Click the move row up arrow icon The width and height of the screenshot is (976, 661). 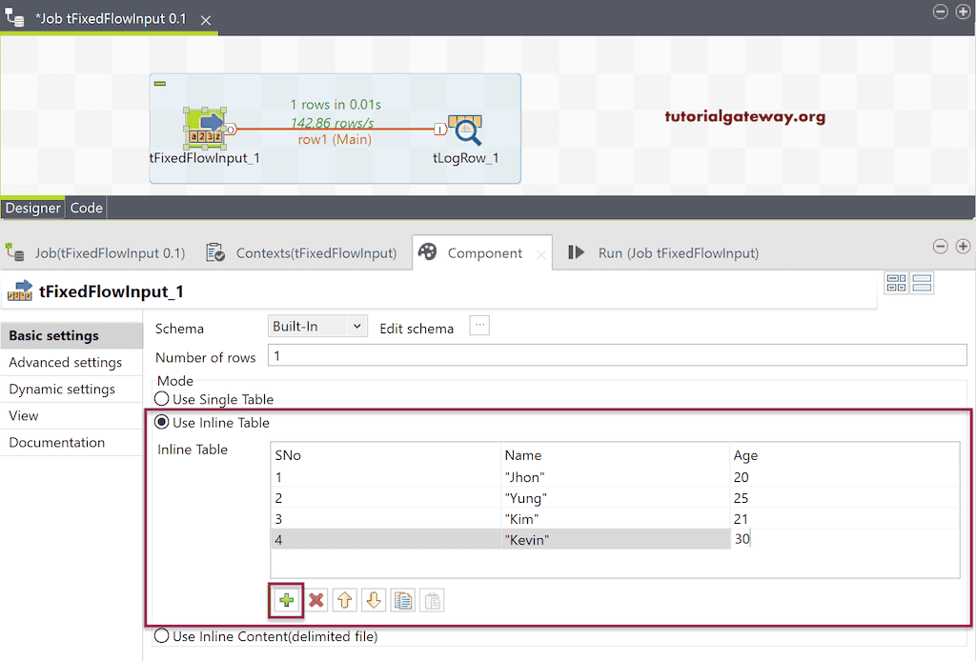click(x=343, y=599)
